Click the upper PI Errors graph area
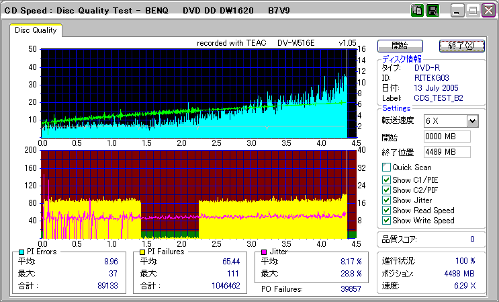The height and width of the screenshot is (302, 499). click(193, 93)
